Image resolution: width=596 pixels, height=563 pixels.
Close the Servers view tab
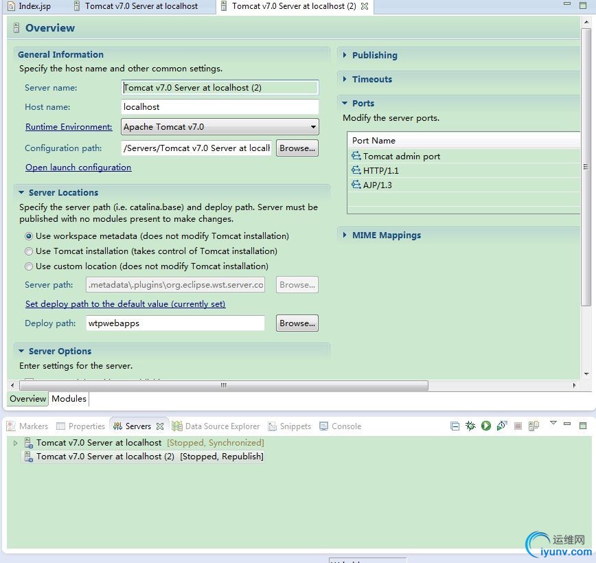point(160,426)
